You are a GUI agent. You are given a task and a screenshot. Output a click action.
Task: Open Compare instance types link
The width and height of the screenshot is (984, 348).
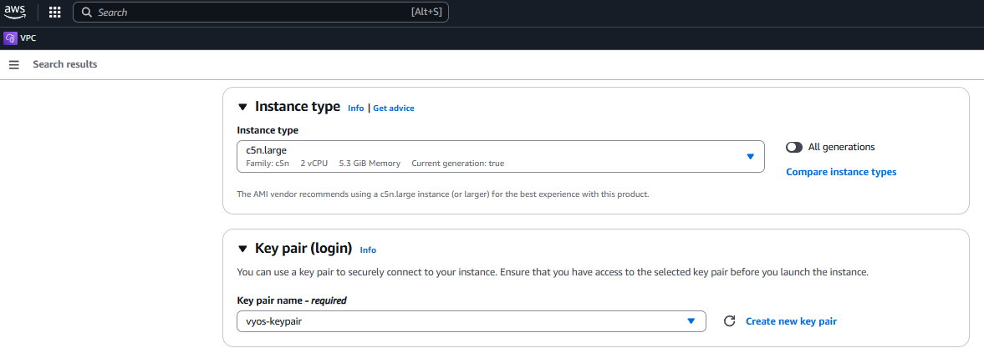coord(841,172)
